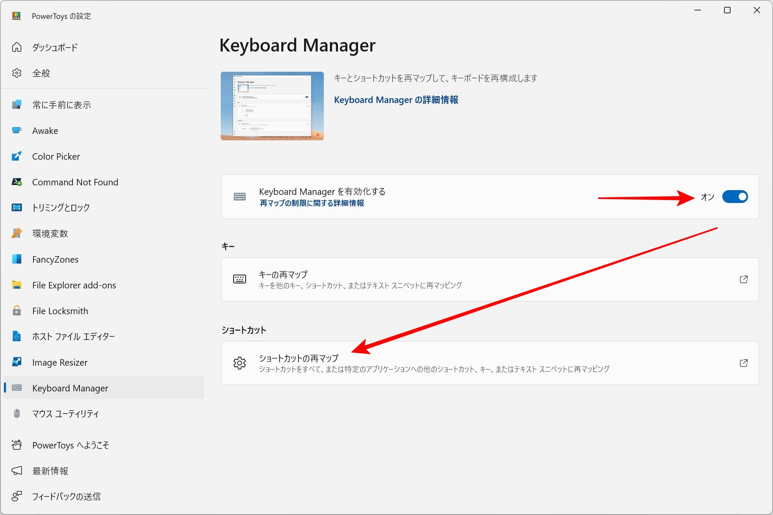
Task: Click the gear icon beside ショートカットの再マップ
Action: 240,363
